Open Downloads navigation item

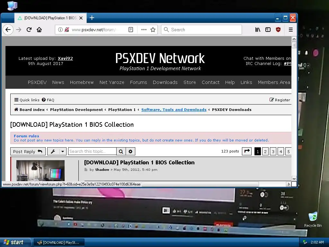pyautogui.click(x=165, y=82)
